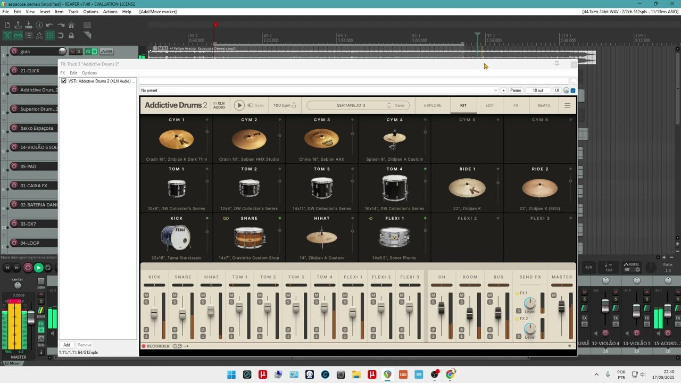Toggle FX bypass power on guia track

click(95, 52)
